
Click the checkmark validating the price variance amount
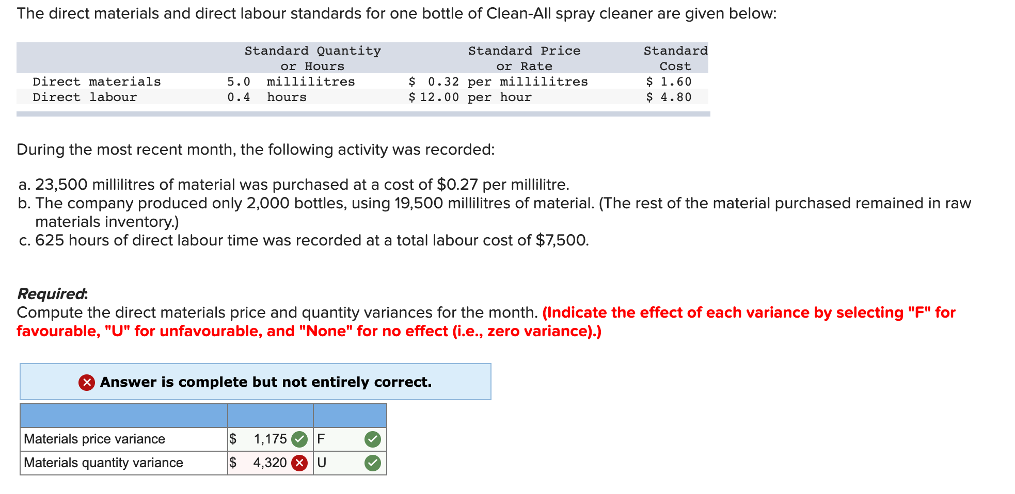298,439
